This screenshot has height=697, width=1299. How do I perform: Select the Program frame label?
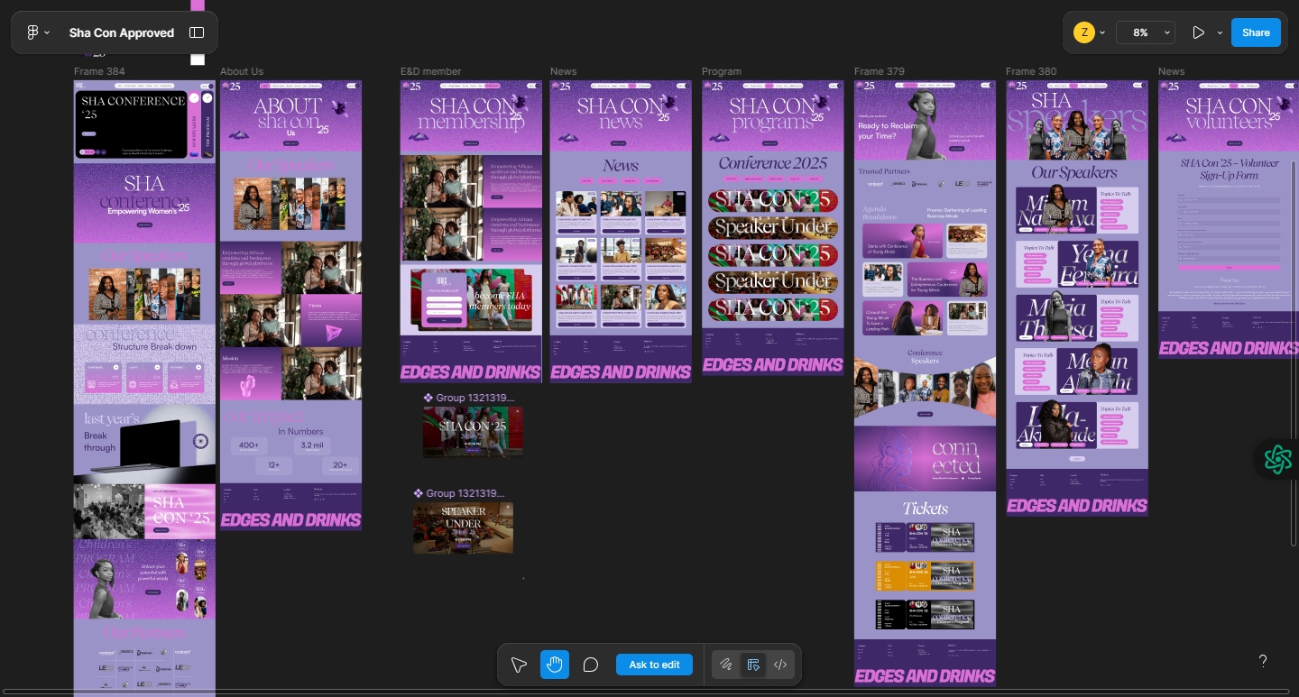(722, 71)
